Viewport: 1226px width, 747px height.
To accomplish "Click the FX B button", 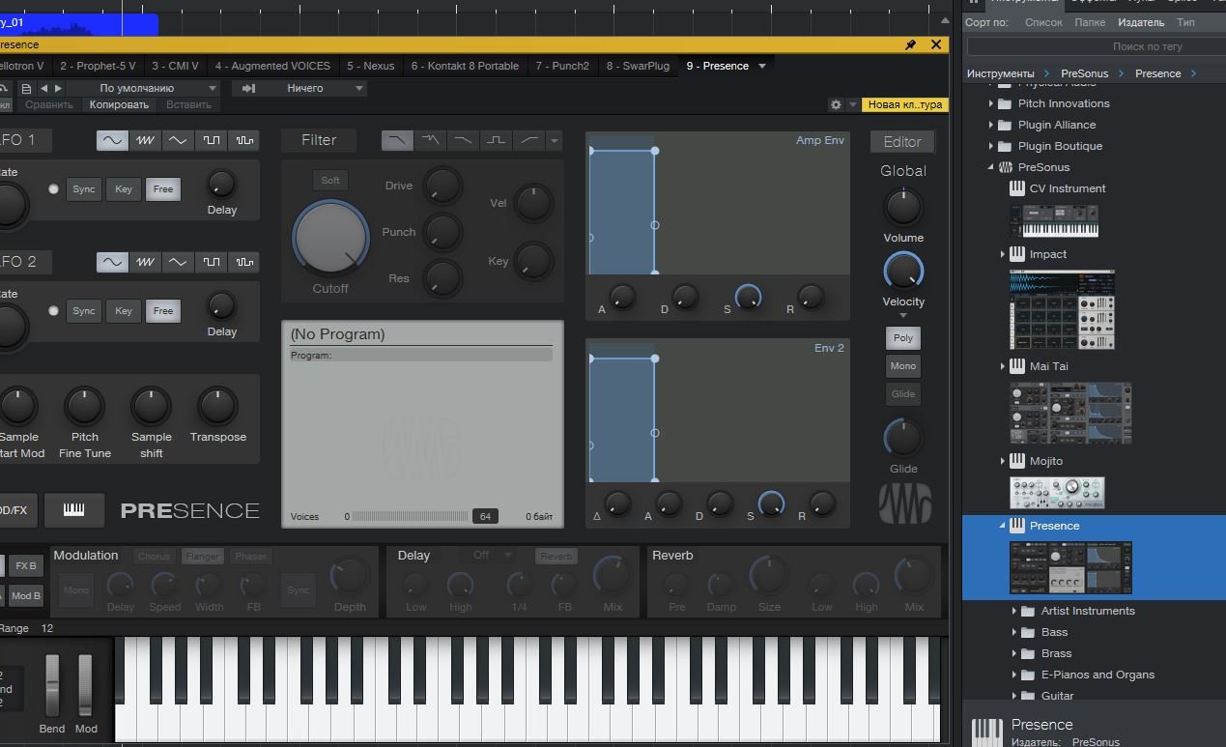I will (26, 565).
